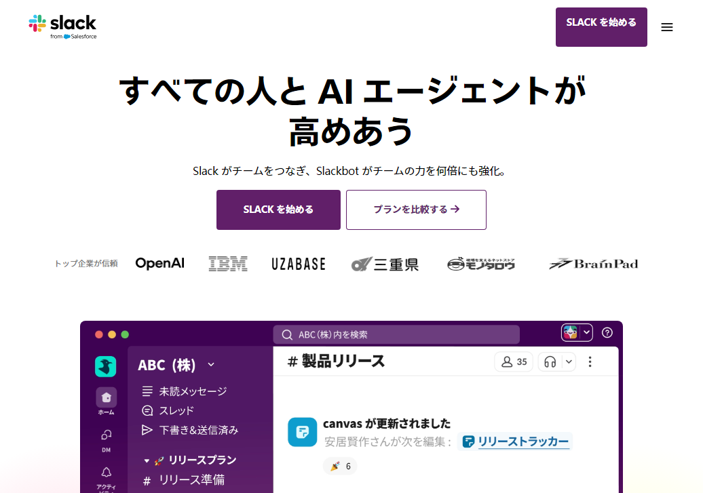Click the 35 members button

pos(514,361)
